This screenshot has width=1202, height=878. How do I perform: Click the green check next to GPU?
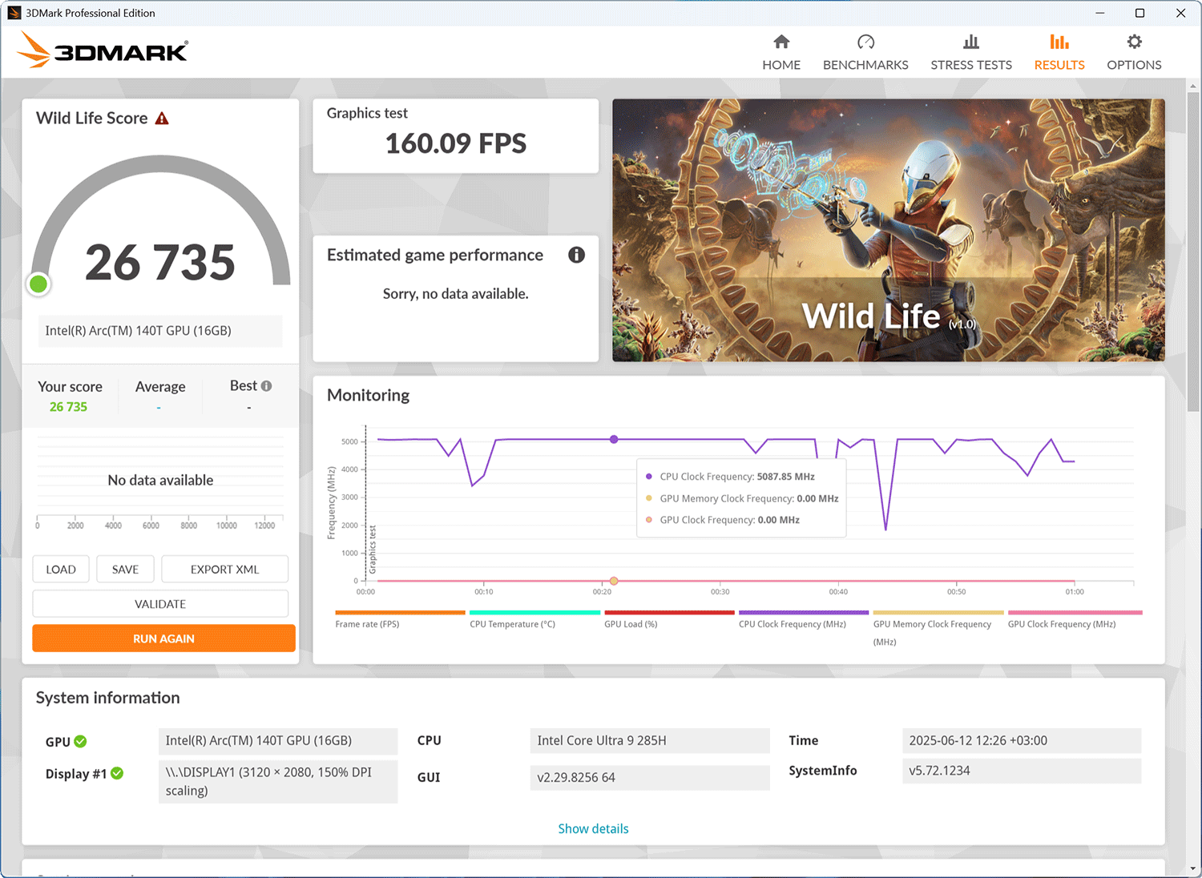(80, 742)
